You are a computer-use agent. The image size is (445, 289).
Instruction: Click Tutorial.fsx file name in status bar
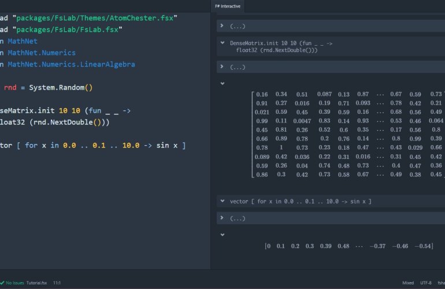[36, 283]
